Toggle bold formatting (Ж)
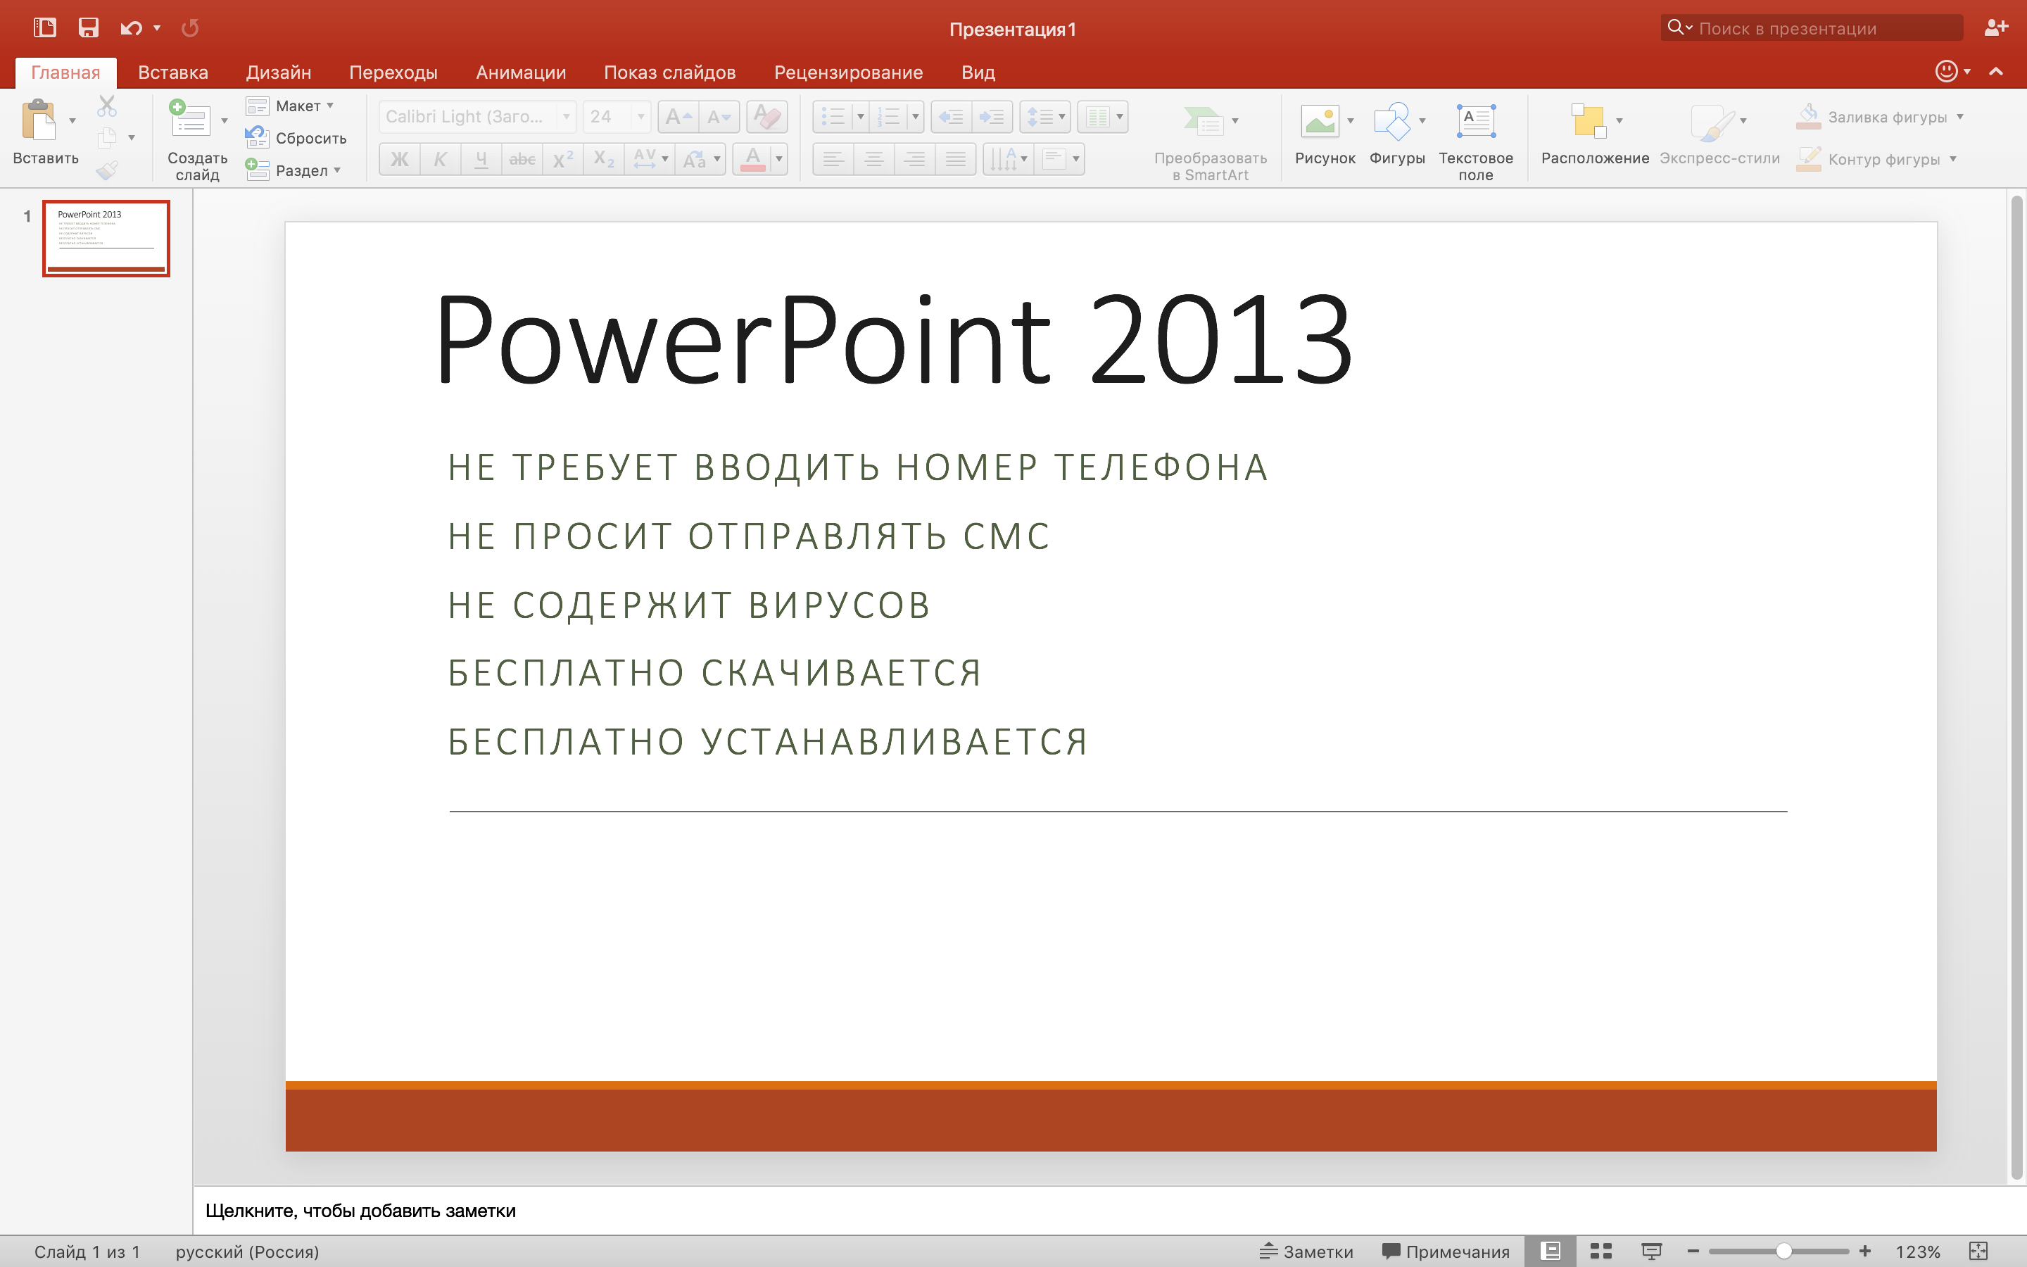 click(x=400, y=158)
